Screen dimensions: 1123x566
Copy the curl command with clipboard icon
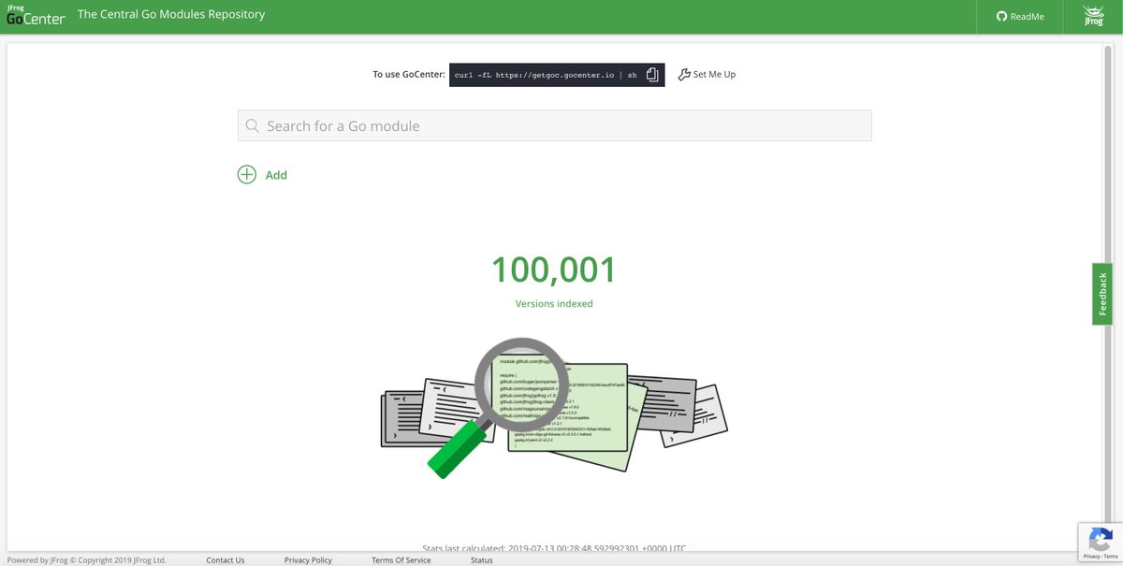(653, 74)
